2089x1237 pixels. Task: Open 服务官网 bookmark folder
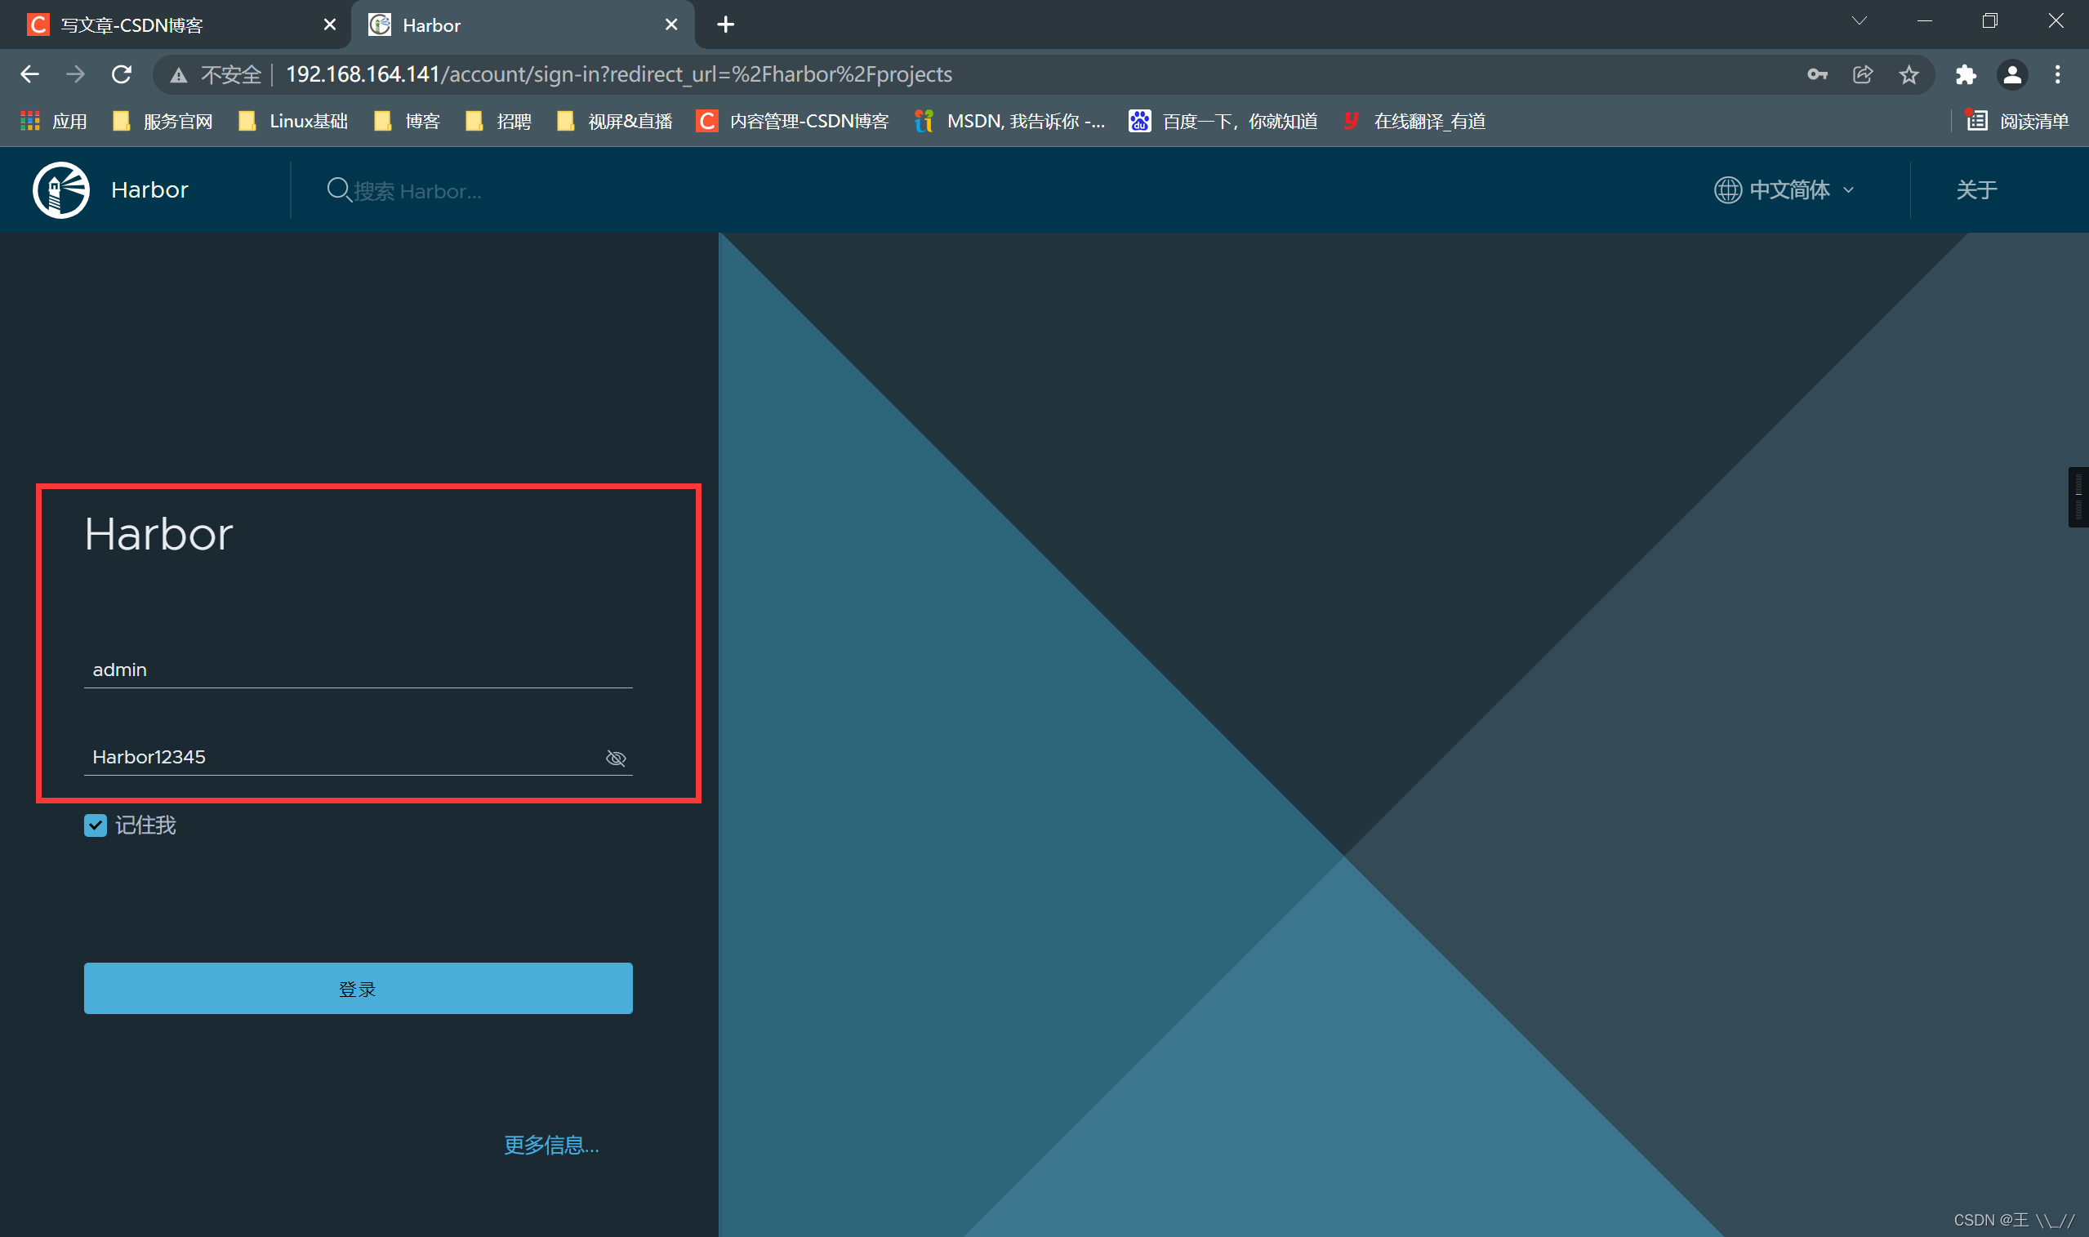(x=163, y=122)
